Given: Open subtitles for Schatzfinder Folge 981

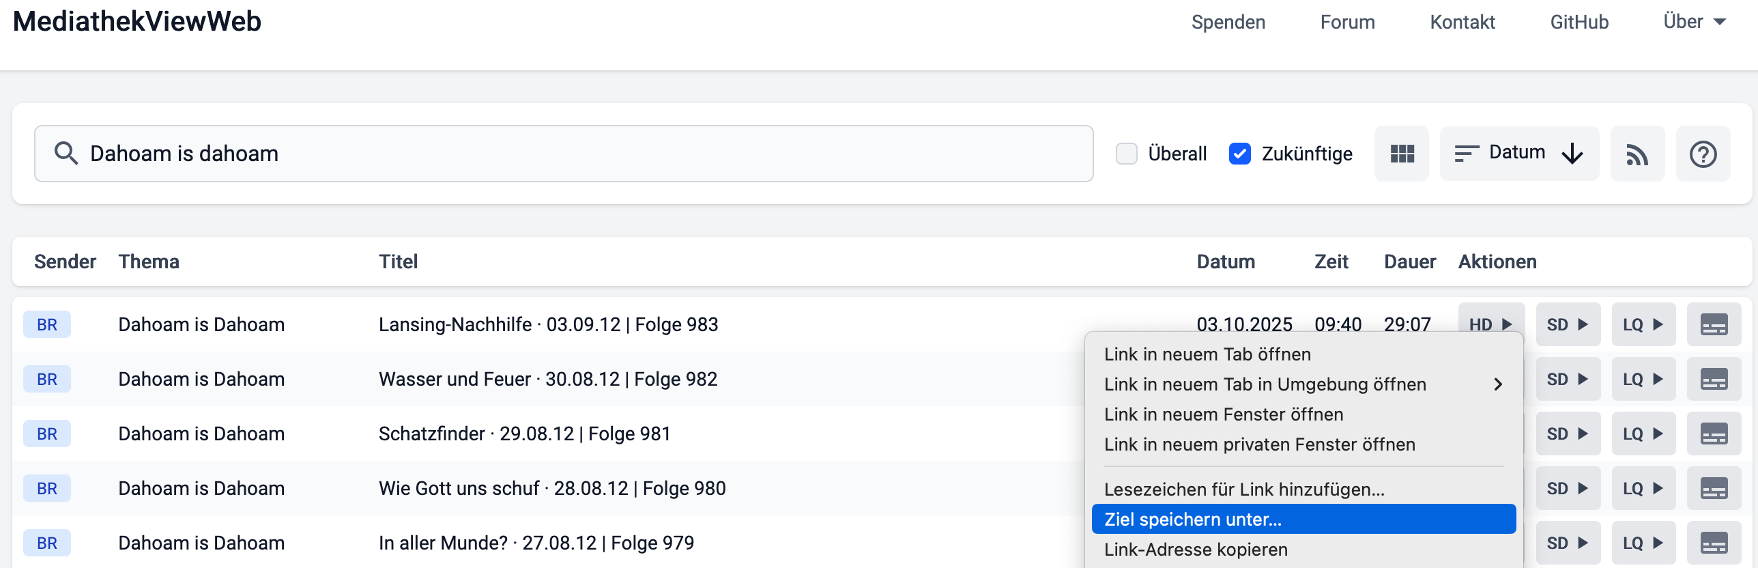Looking at the screenshot, I should (x=1714, y=434).
